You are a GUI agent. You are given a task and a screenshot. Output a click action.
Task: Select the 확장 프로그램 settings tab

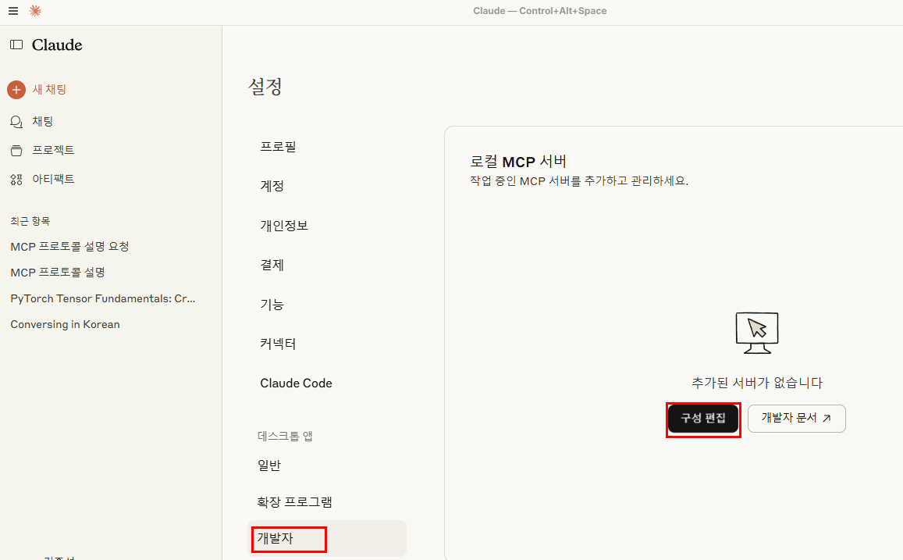point(294,501)
